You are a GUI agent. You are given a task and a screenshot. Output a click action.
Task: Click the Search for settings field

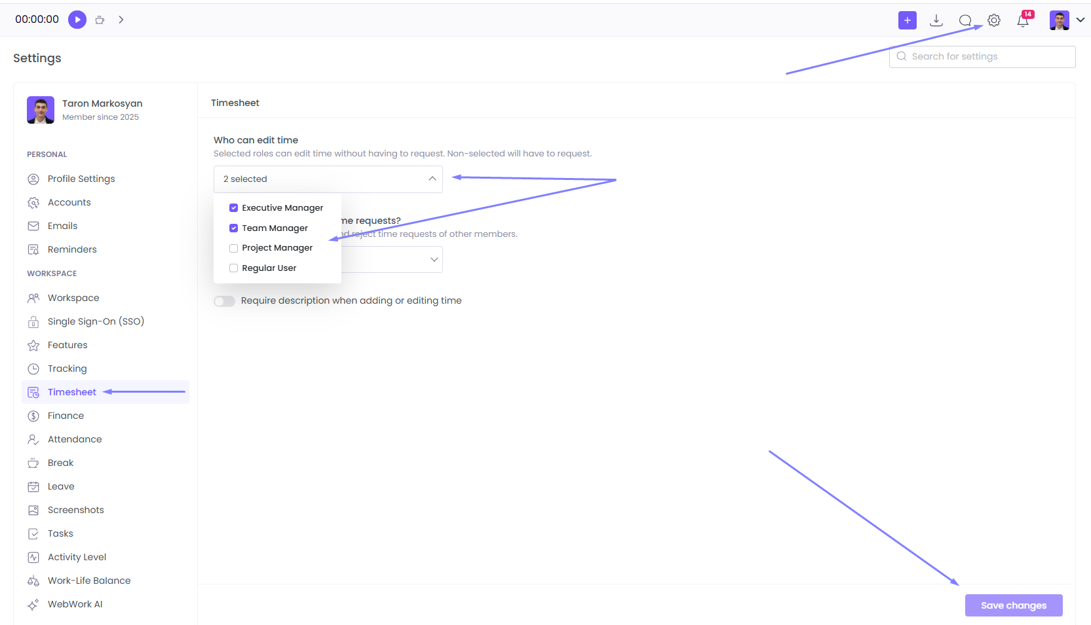[x=982, y=56]
